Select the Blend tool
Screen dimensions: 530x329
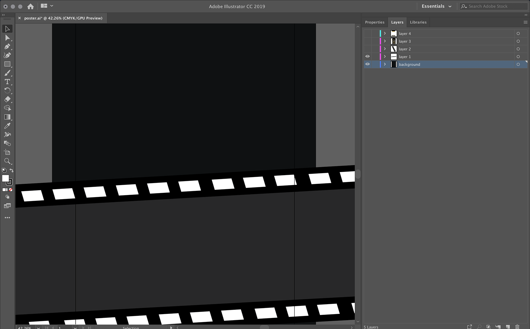(7, 143)
